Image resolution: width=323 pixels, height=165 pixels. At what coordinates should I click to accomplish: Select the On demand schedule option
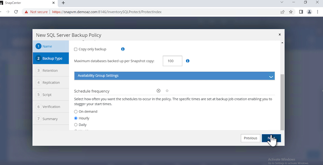[x=76, y=112]
